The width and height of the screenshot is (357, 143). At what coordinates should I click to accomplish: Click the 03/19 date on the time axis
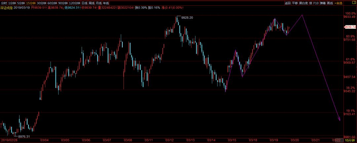273,141
